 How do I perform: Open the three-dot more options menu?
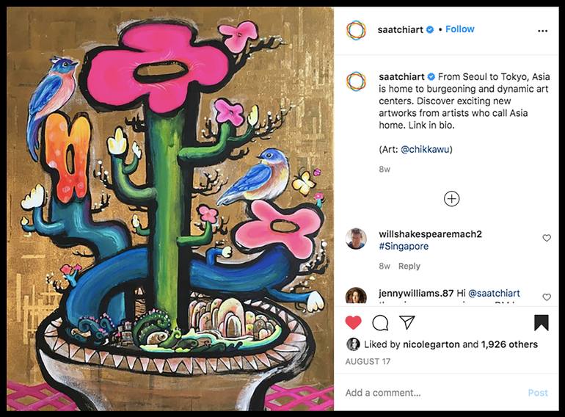(543, 31)
